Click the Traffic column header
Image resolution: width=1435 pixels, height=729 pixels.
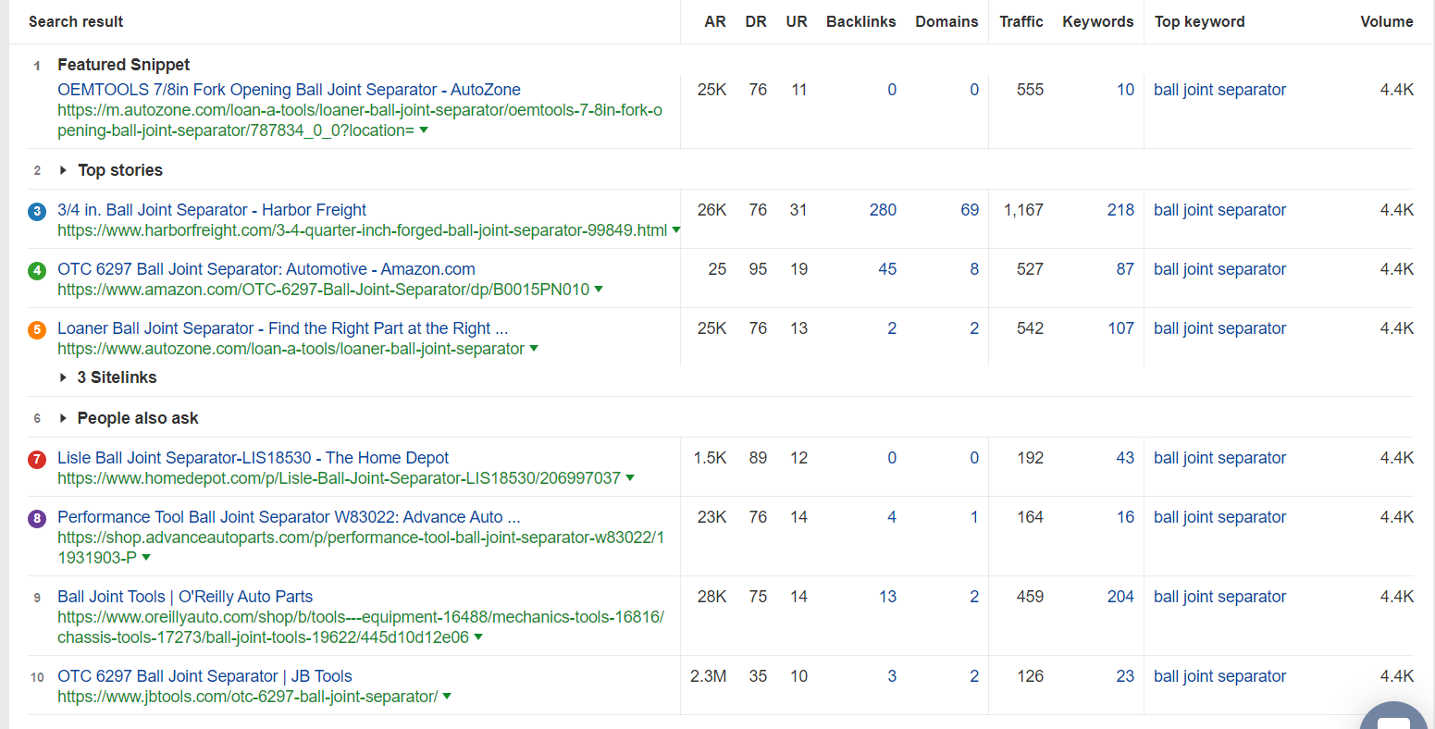click(x=1021, y=21)
